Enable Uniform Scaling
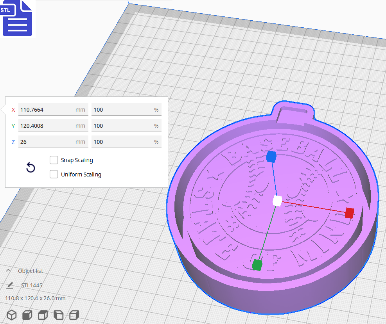 click(54, 174)
